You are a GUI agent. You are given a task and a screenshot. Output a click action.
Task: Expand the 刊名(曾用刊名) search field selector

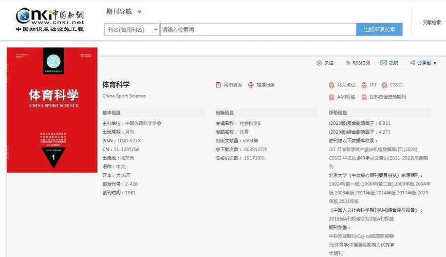pos(132,29)
